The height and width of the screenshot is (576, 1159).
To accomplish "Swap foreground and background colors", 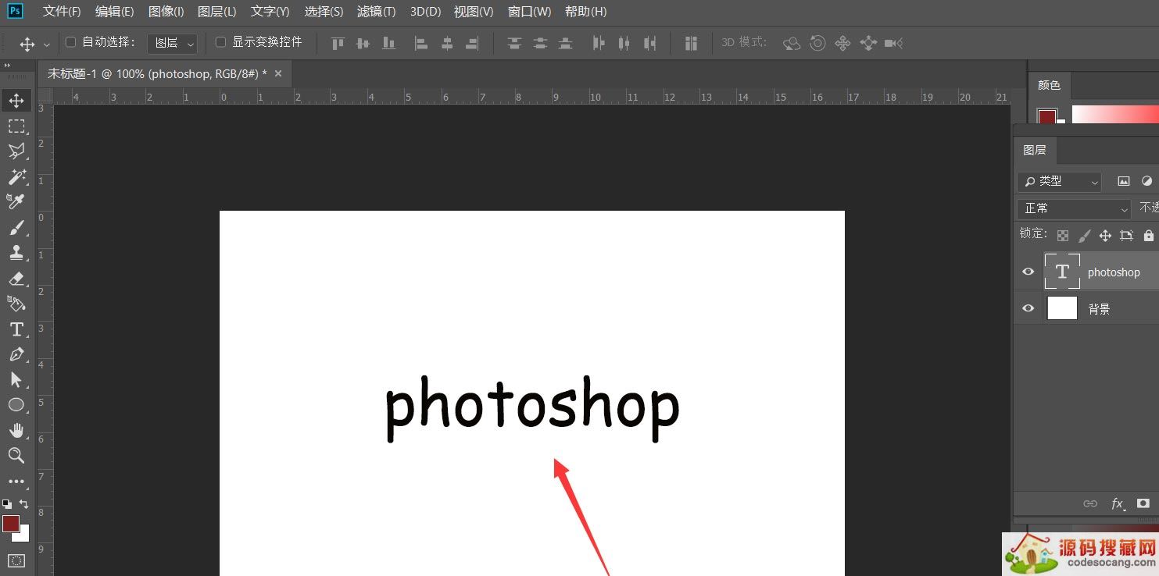I will pyautogui.click(x=24, y=504).
